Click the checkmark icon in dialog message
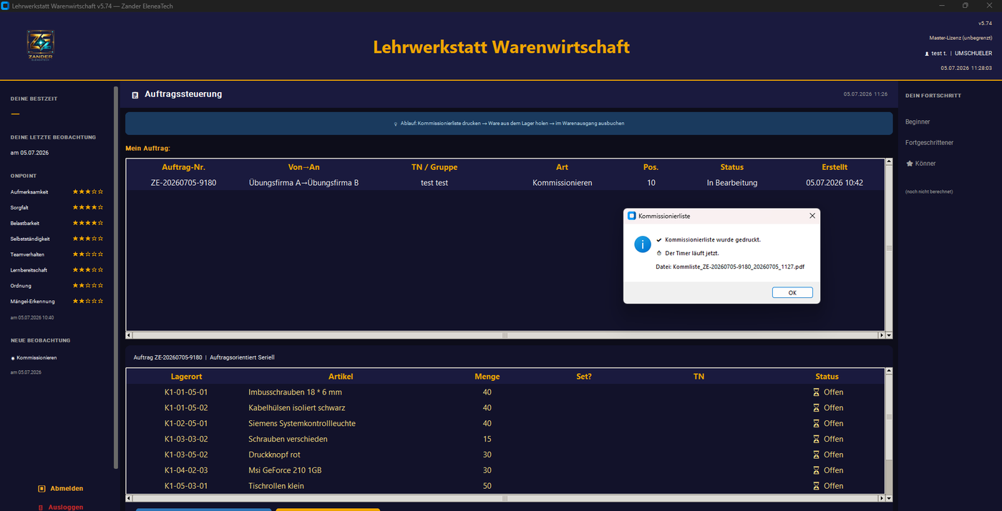 (x=659, y=240)
